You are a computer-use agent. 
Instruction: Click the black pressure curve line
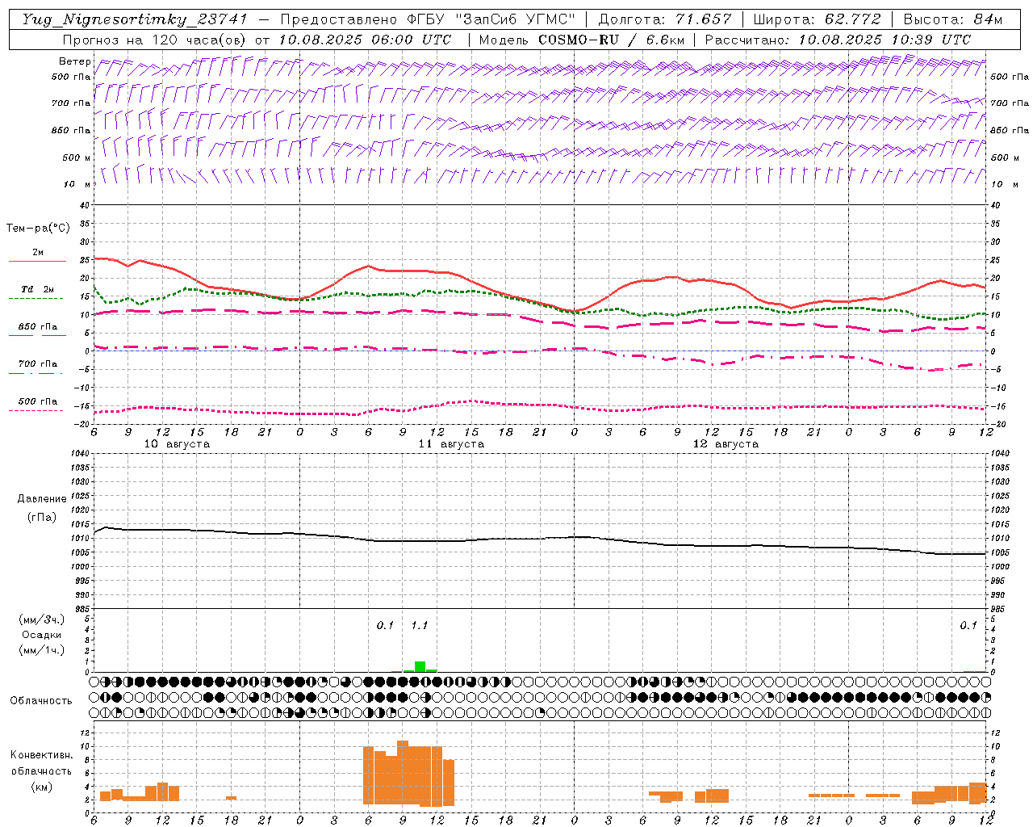click(x=540, y=539)
